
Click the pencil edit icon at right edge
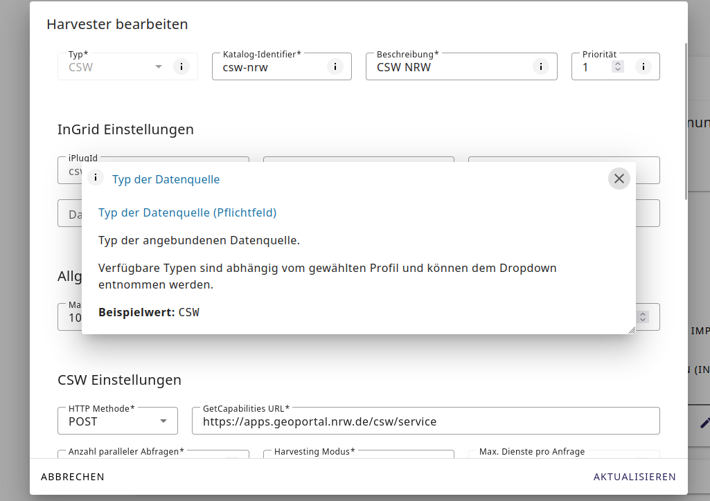704,422
